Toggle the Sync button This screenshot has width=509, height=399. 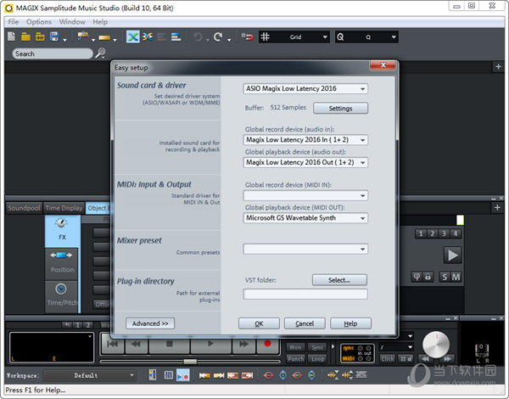point(317,347)
